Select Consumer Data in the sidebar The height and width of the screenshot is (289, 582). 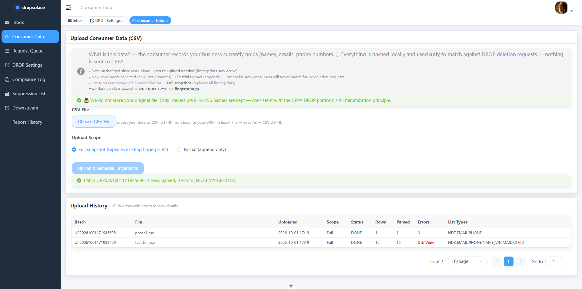pyautogui.click(x=30, y=37)
